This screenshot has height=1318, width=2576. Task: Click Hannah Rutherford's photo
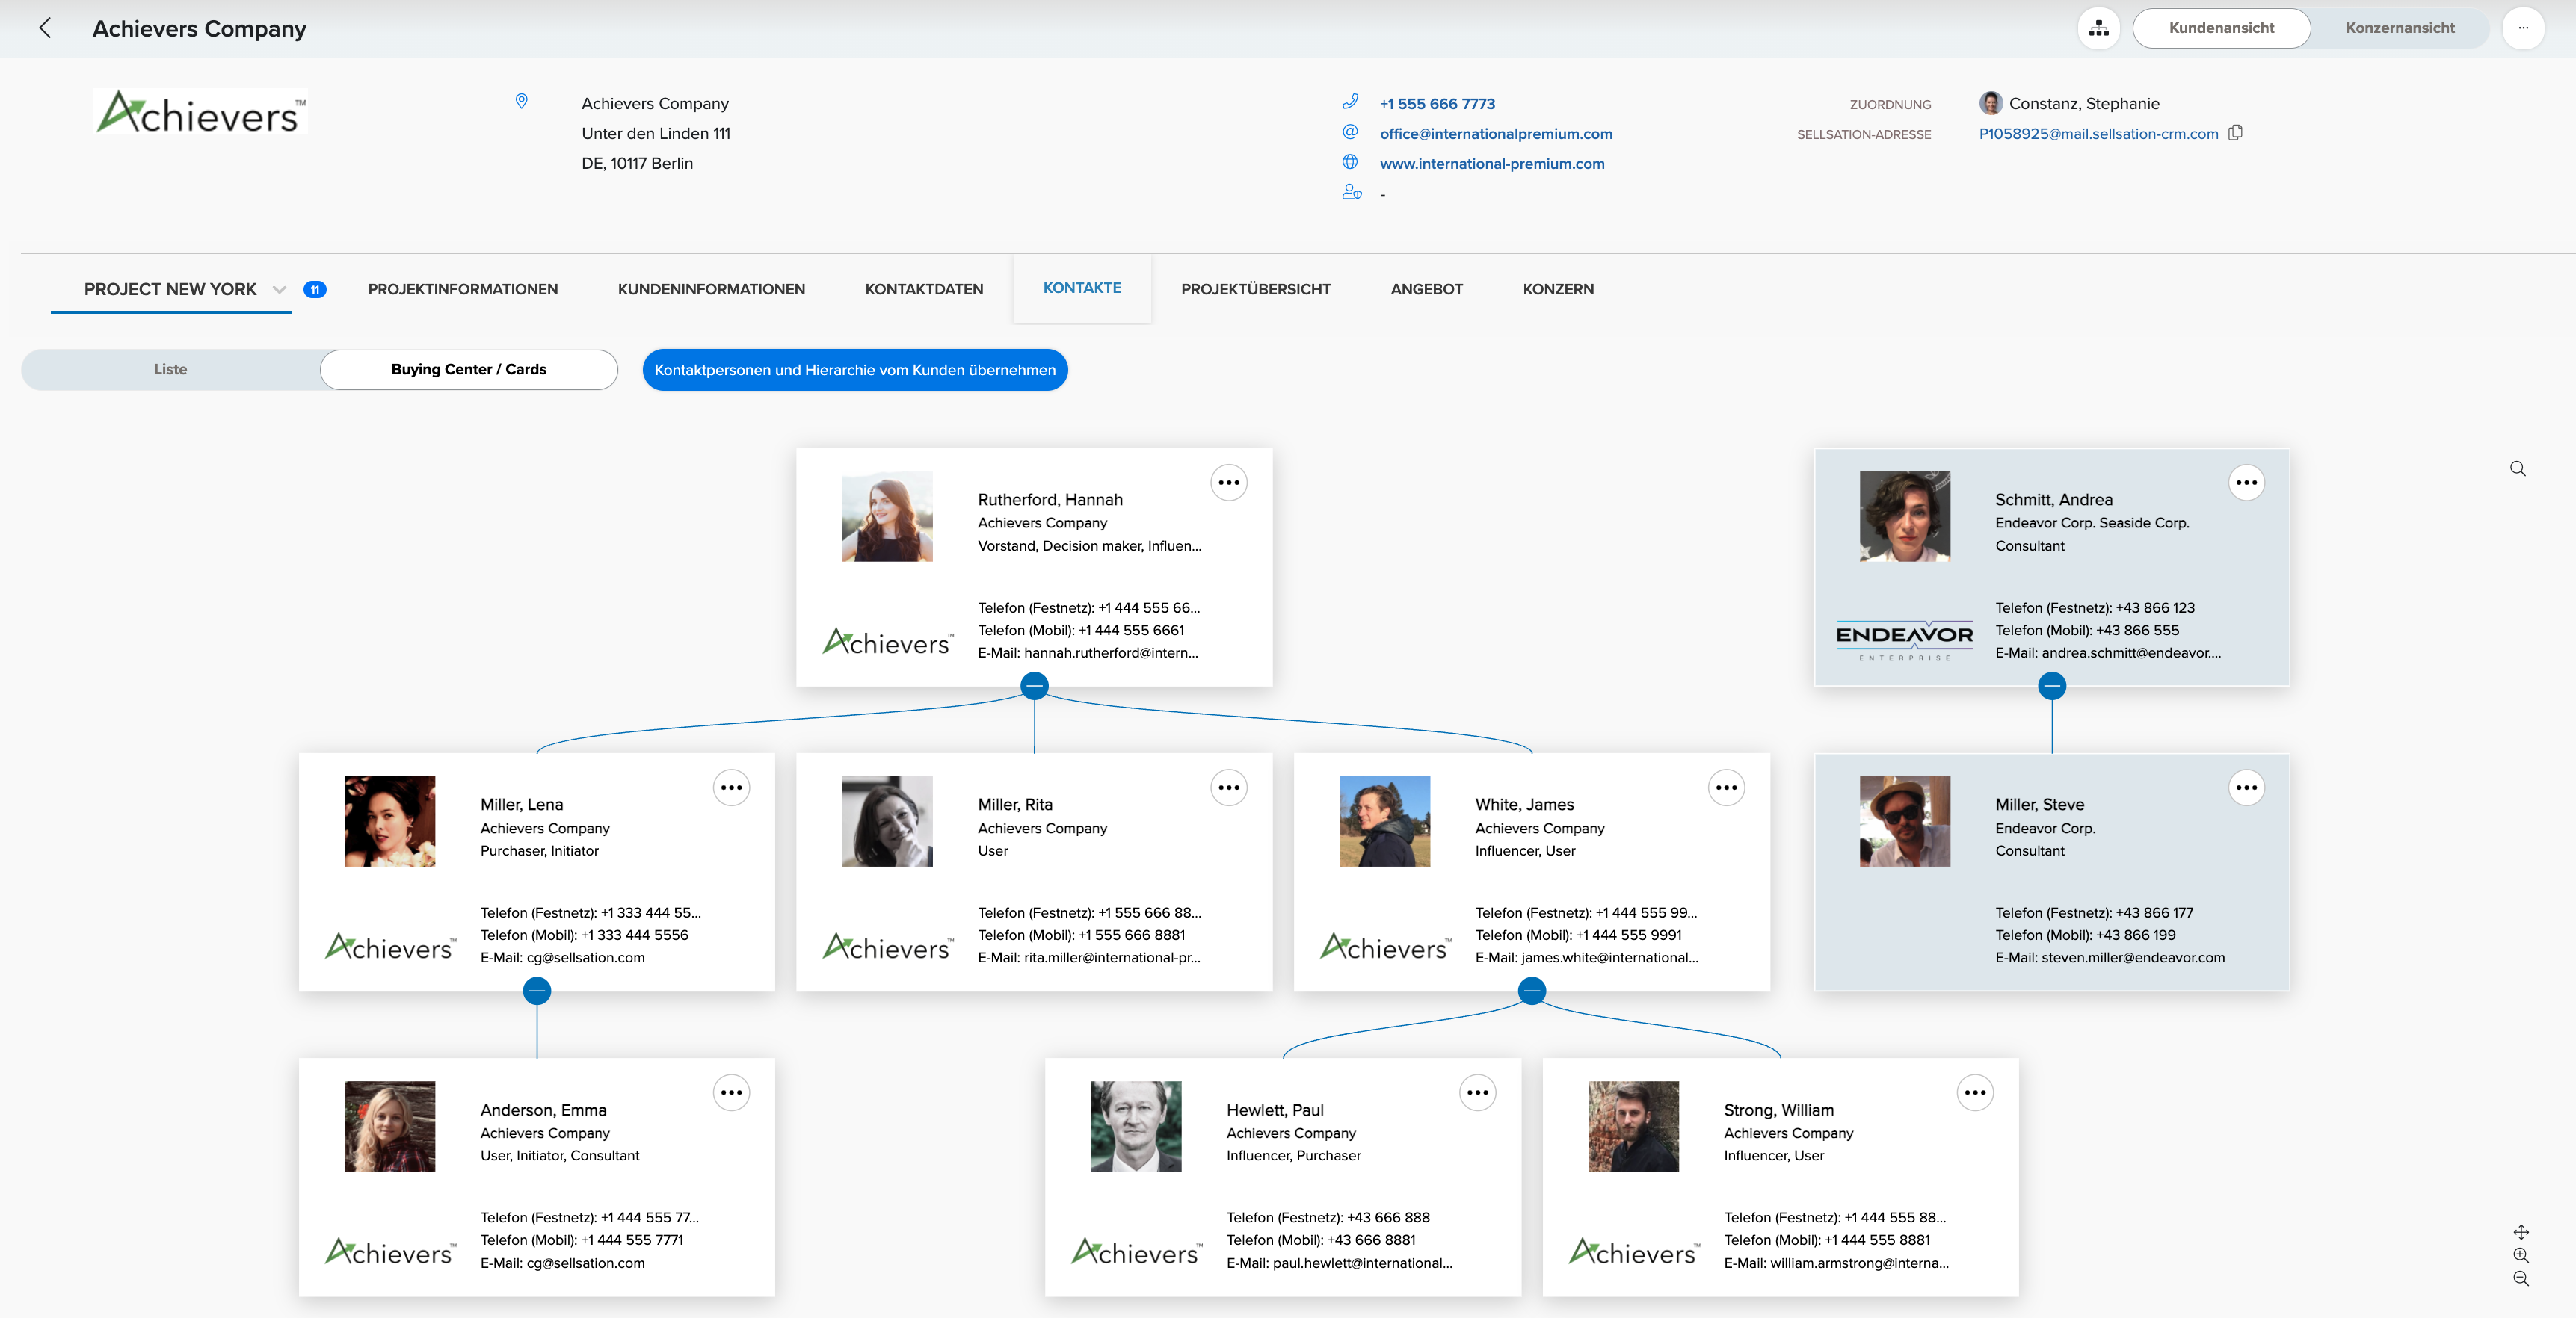coord(887,516)
